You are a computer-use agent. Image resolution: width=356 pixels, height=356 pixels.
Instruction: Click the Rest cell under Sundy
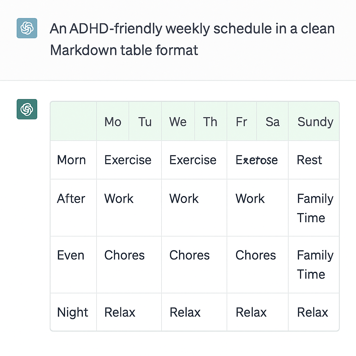pos(309,160)
